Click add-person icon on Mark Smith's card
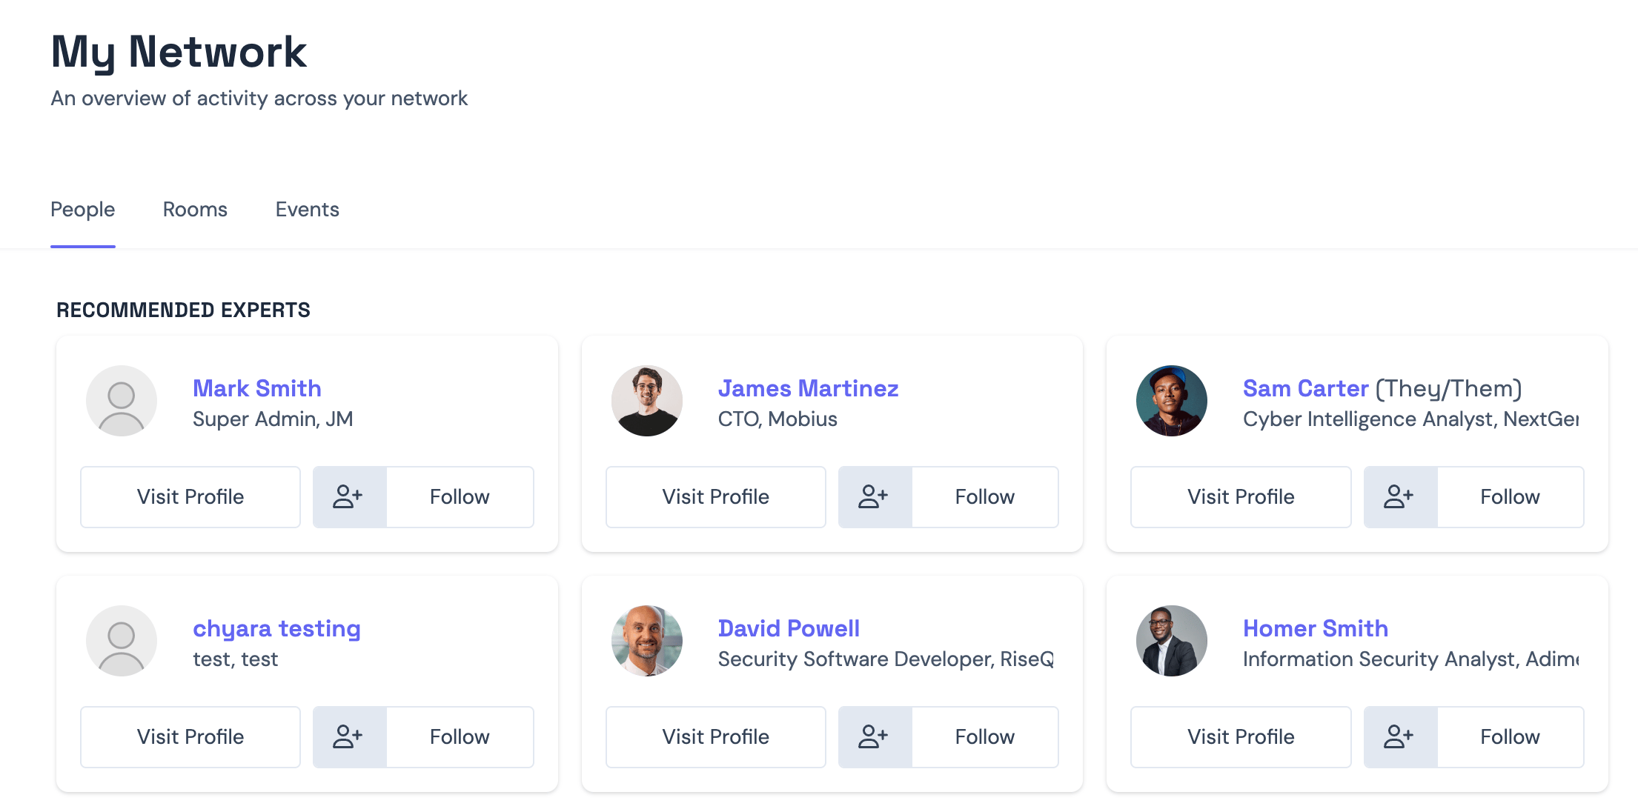 (x=348, y=496)
